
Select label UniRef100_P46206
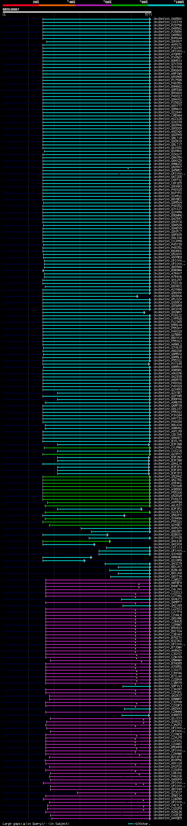tap(168, 776)
